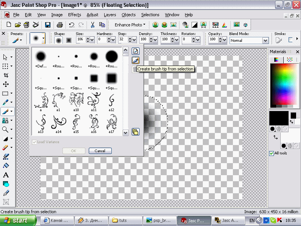
Task: Open the brush file locations icon
Action: click(135, 132)
